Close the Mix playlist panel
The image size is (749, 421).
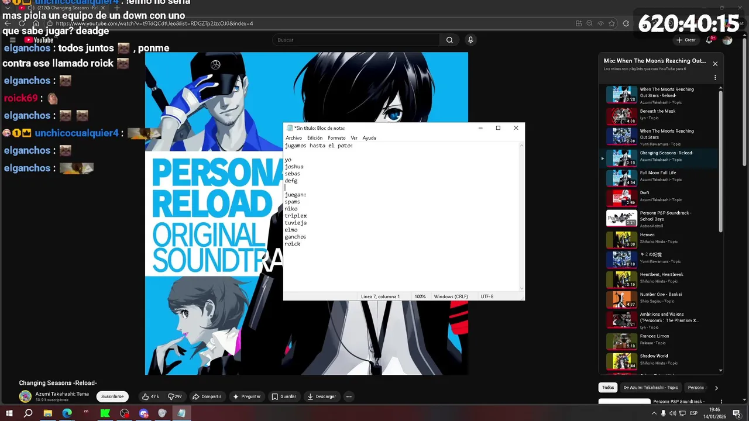715,64
